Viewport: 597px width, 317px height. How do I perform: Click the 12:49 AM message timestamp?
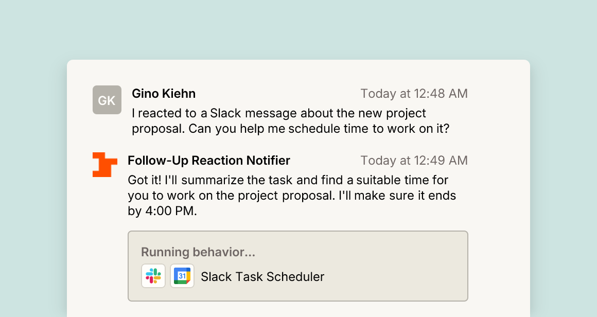click(414, 161)
